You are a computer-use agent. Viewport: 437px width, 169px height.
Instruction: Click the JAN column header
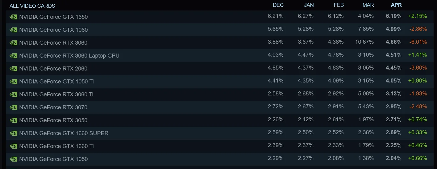309,5
